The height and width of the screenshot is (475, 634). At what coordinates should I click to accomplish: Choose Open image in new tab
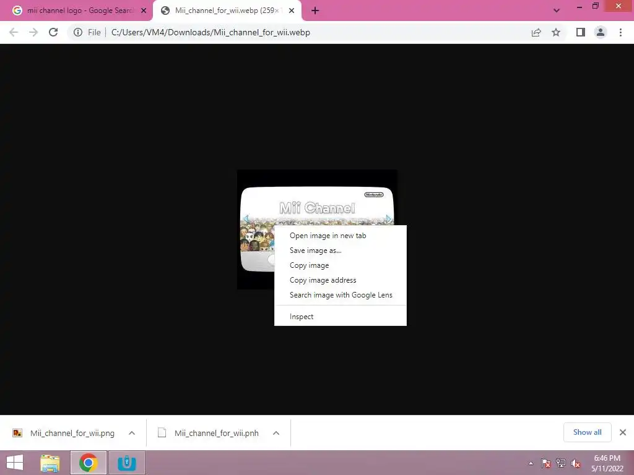341,236
